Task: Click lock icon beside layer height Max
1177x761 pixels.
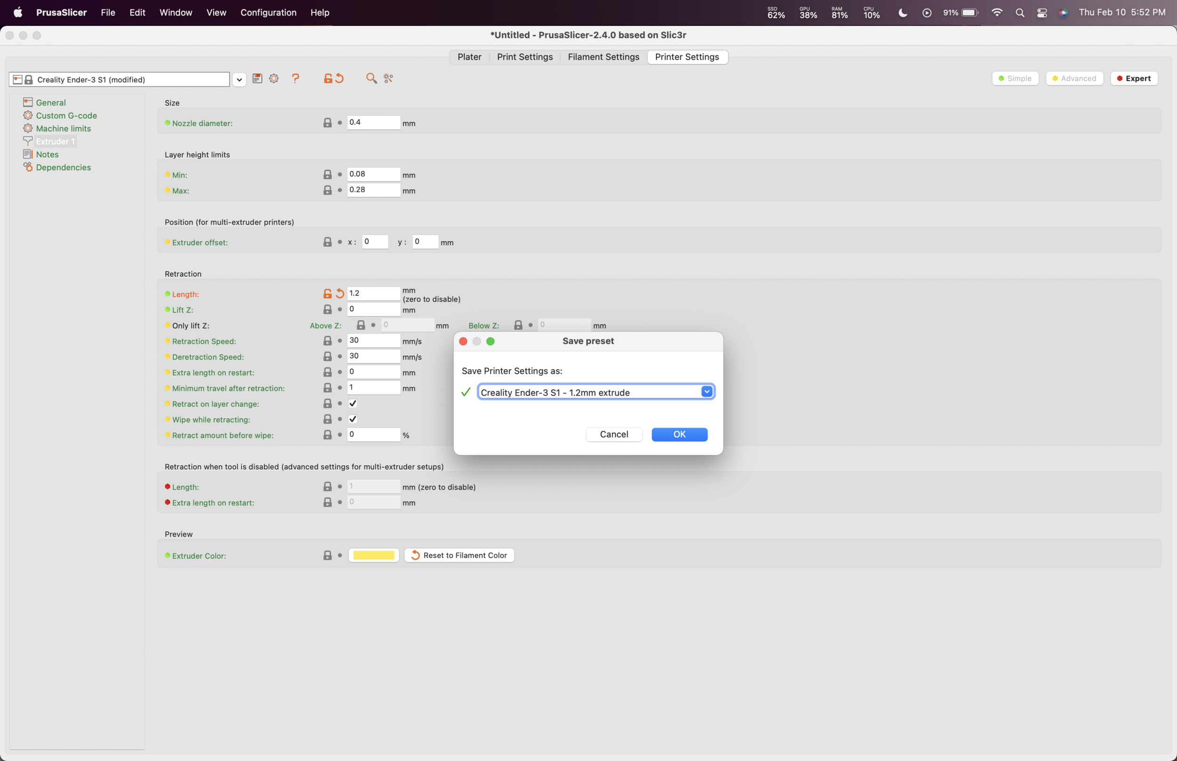Action: (328, 190)
